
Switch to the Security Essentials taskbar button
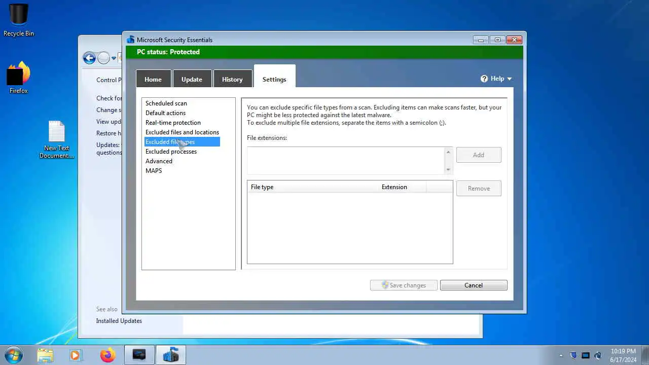point(171,355)
